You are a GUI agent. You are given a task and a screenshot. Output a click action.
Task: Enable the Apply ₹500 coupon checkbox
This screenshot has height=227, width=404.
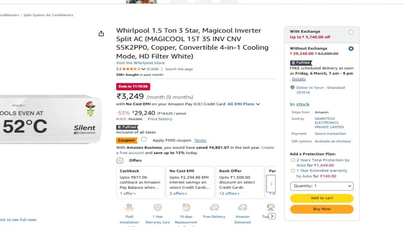[144, 139]
